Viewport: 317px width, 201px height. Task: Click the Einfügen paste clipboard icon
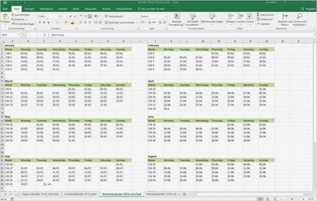click(x=5, y=17)
